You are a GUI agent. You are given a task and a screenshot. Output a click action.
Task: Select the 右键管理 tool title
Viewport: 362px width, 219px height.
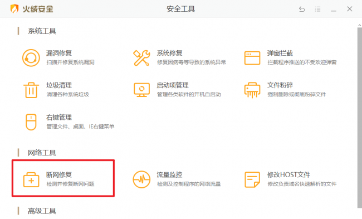click(x=59, y=118)
